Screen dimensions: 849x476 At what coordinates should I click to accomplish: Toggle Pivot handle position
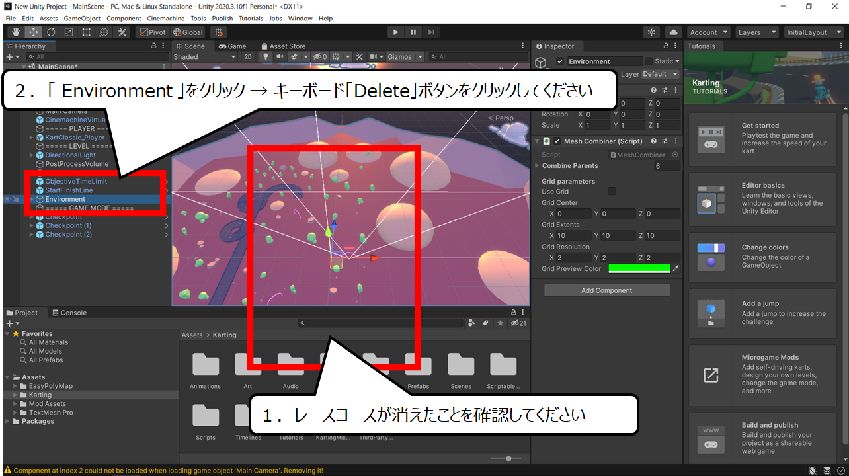pyautogui.click(x=152, y=32)
